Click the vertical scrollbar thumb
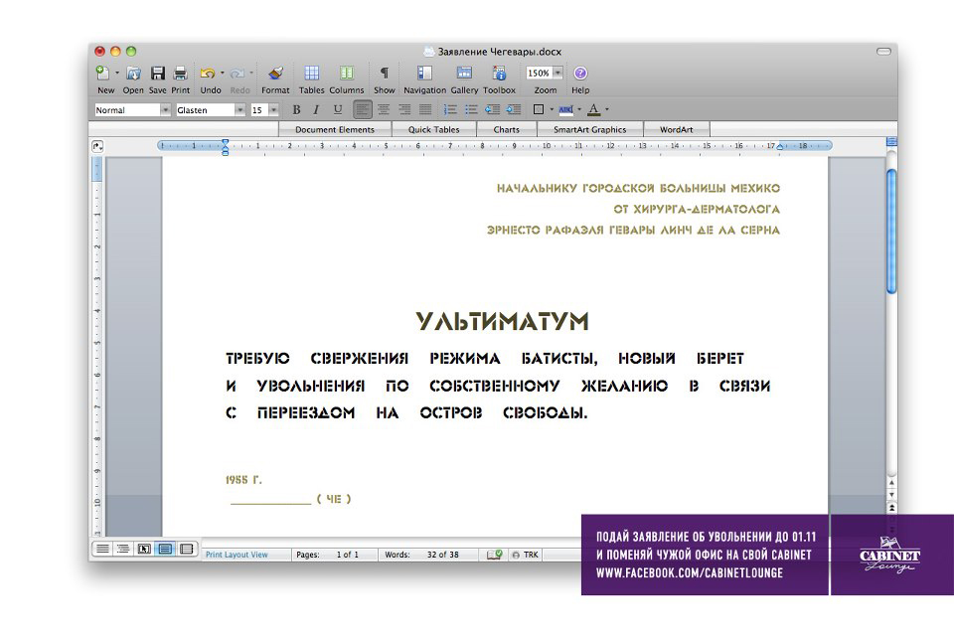 point(892,232)
